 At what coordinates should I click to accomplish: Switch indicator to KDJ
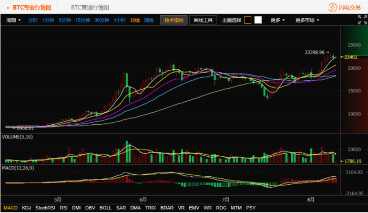[x=26, y=208]
